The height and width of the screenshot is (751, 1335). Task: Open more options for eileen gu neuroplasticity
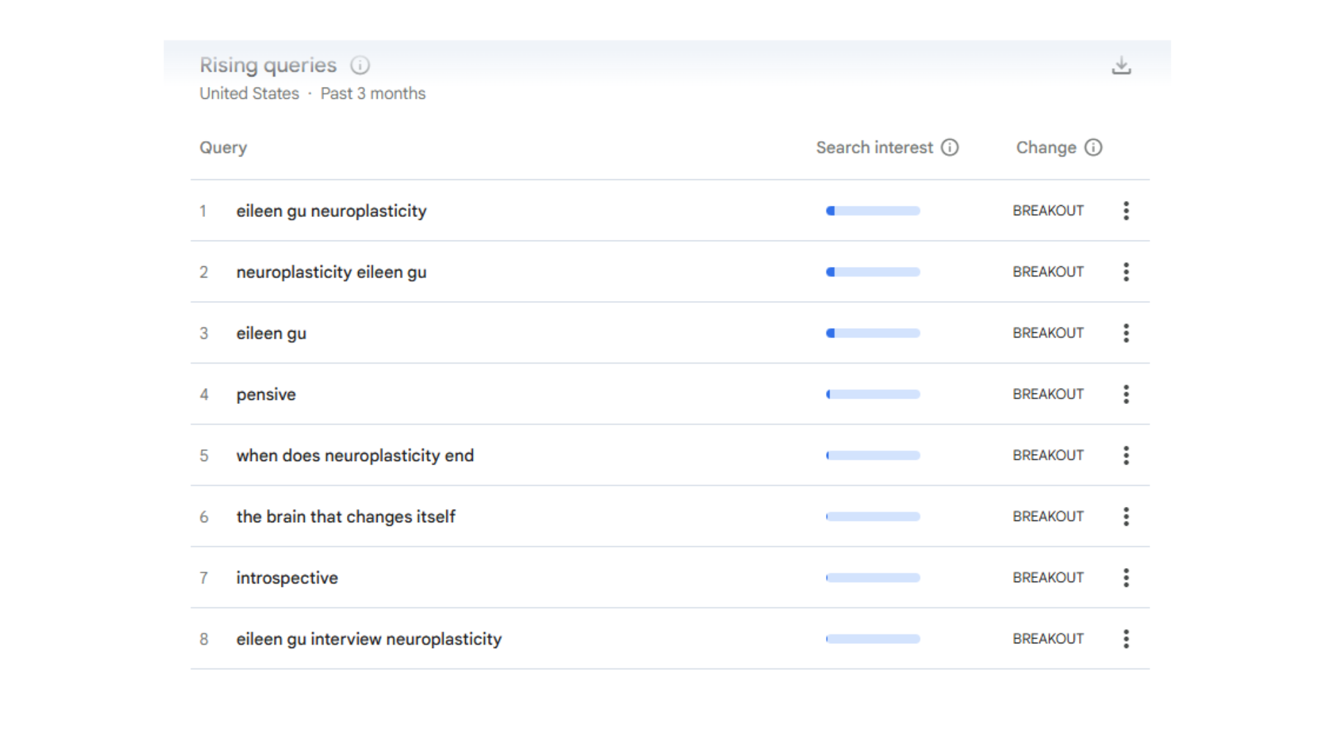[x=1126, y=211]
